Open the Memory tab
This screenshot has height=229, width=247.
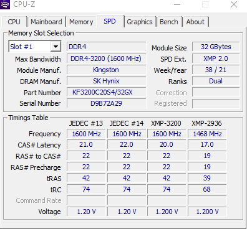click(81, 22)
